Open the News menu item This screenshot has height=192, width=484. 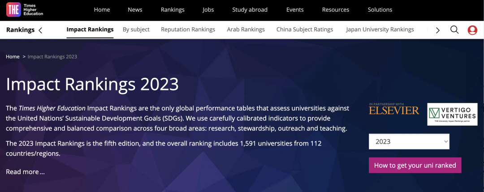click(135, 9)
